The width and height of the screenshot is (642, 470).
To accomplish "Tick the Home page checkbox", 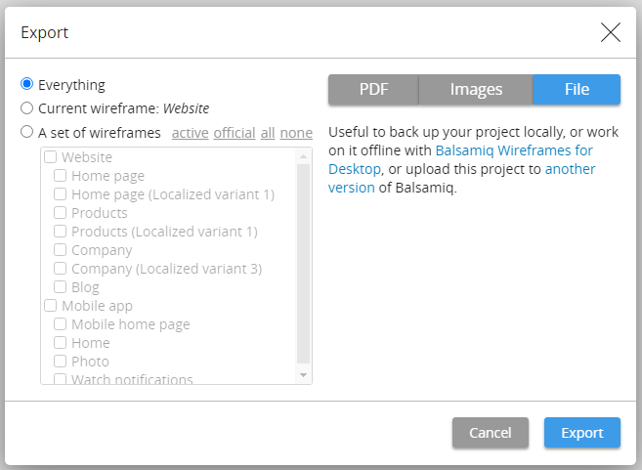I will coord(61,176).
